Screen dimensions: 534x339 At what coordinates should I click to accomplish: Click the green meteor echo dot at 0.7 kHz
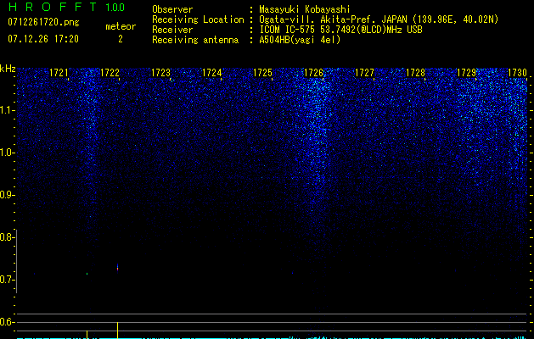pyautogui.click(x=87, y=274)
